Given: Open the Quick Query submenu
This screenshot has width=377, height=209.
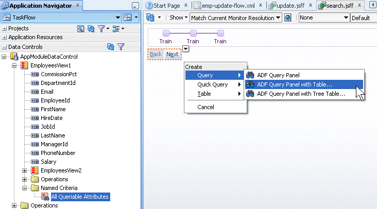Looking at the screenshot, I should 214,84.
